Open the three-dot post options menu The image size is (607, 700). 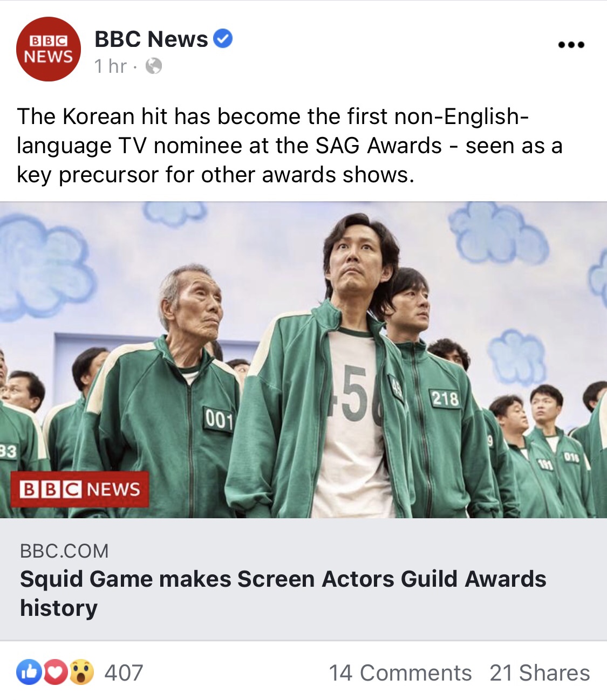pyautogui.click(x=571, y=44)
